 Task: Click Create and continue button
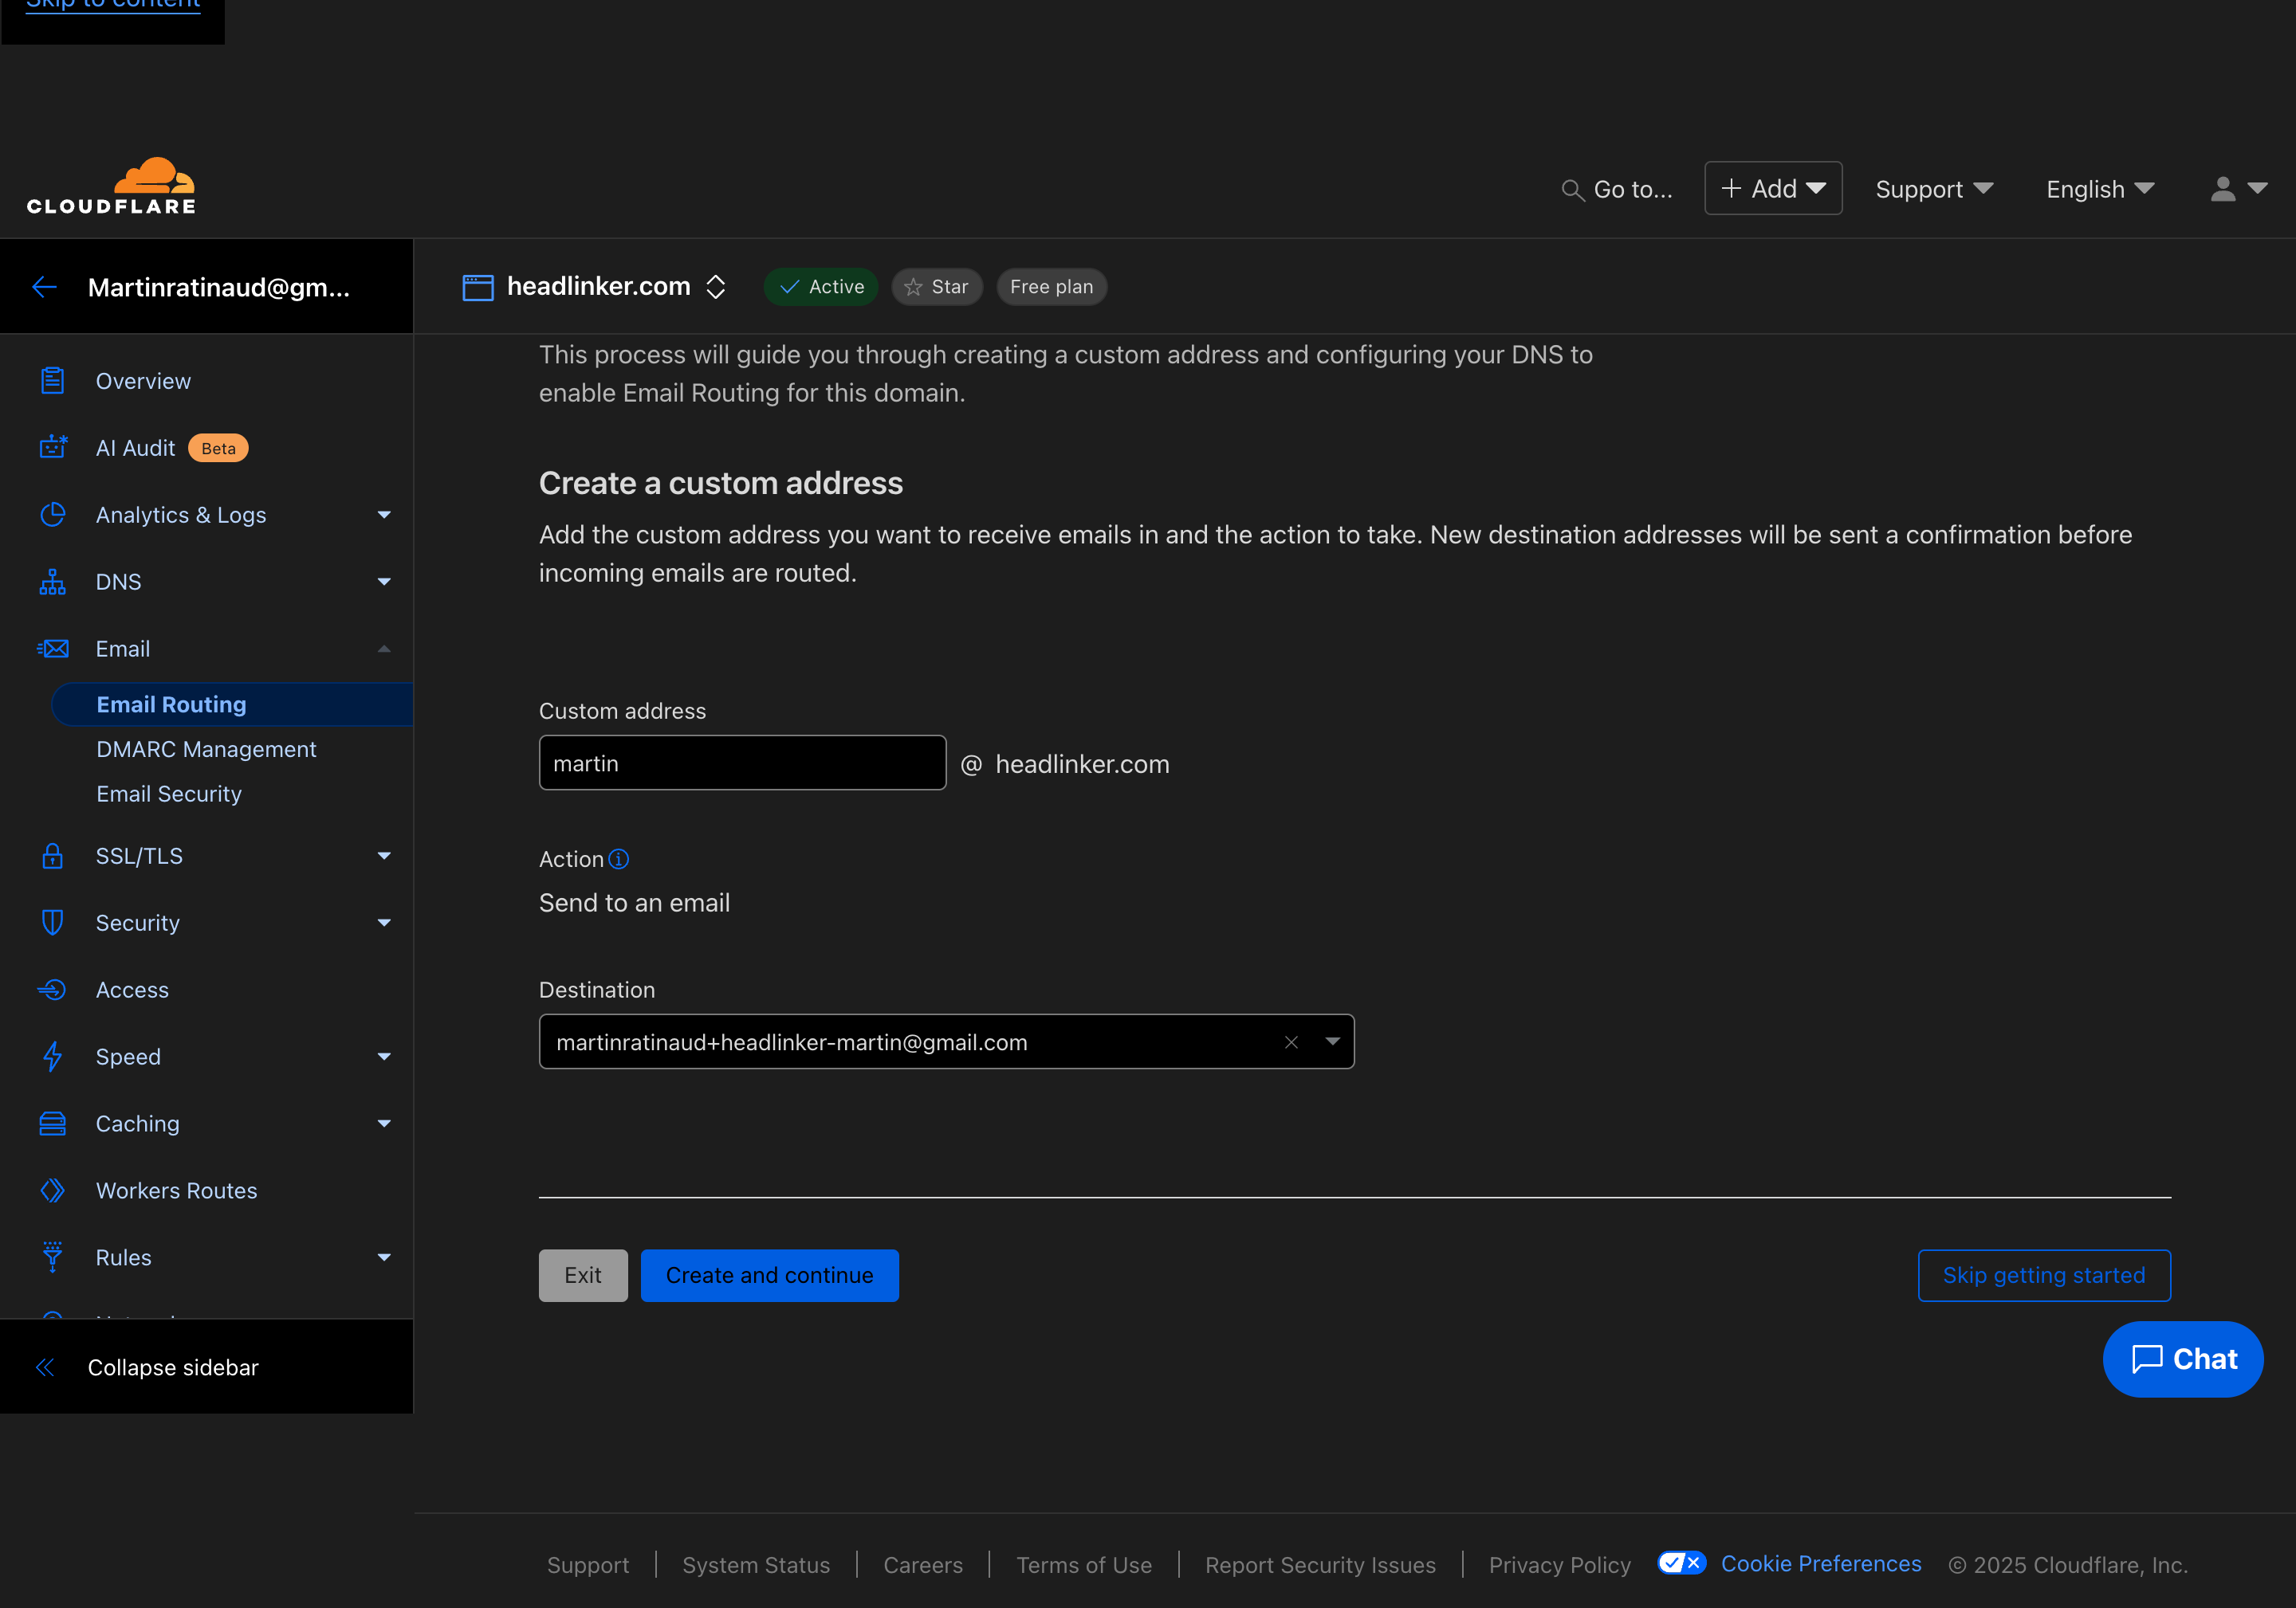(x=769, y=1275)
